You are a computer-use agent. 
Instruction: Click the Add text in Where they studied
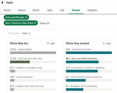click(108, 43)
